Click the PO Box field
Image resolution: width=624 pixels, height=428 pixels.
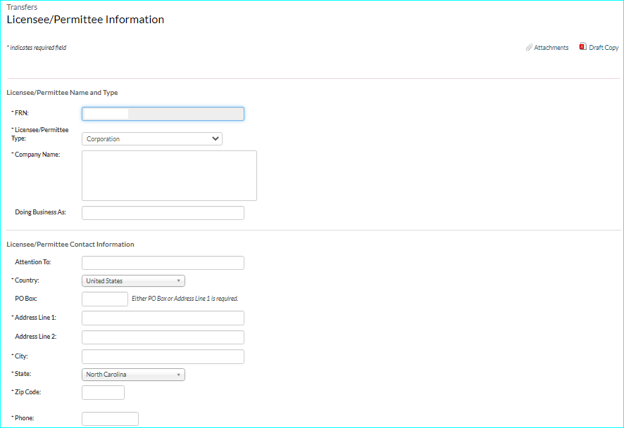(x=105, y=299)
